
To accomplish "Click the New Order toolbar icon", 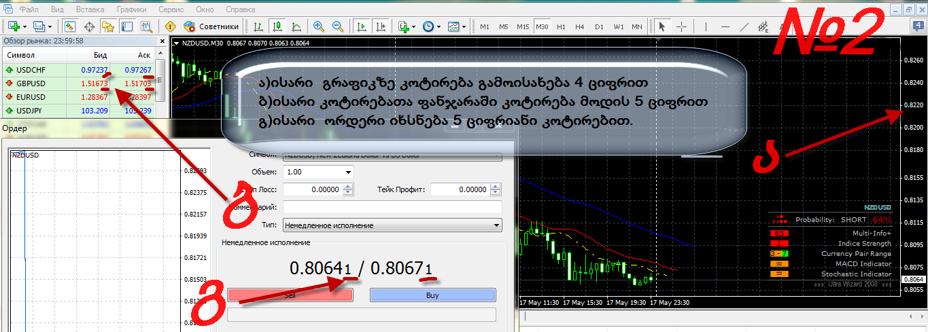I will [x=171, y=26].
